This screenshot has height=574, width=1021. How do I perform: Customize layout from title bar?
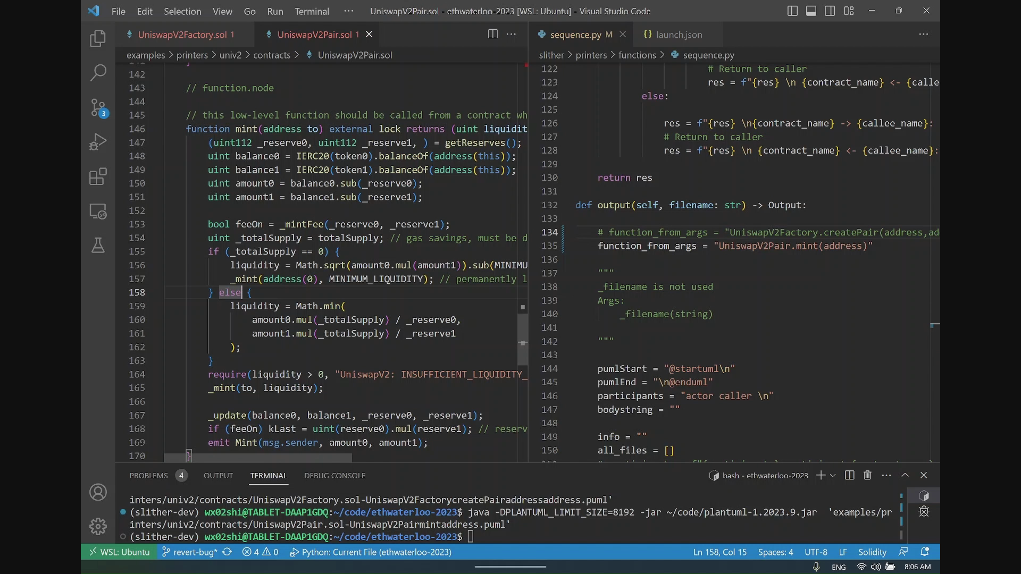pos(849,11)
